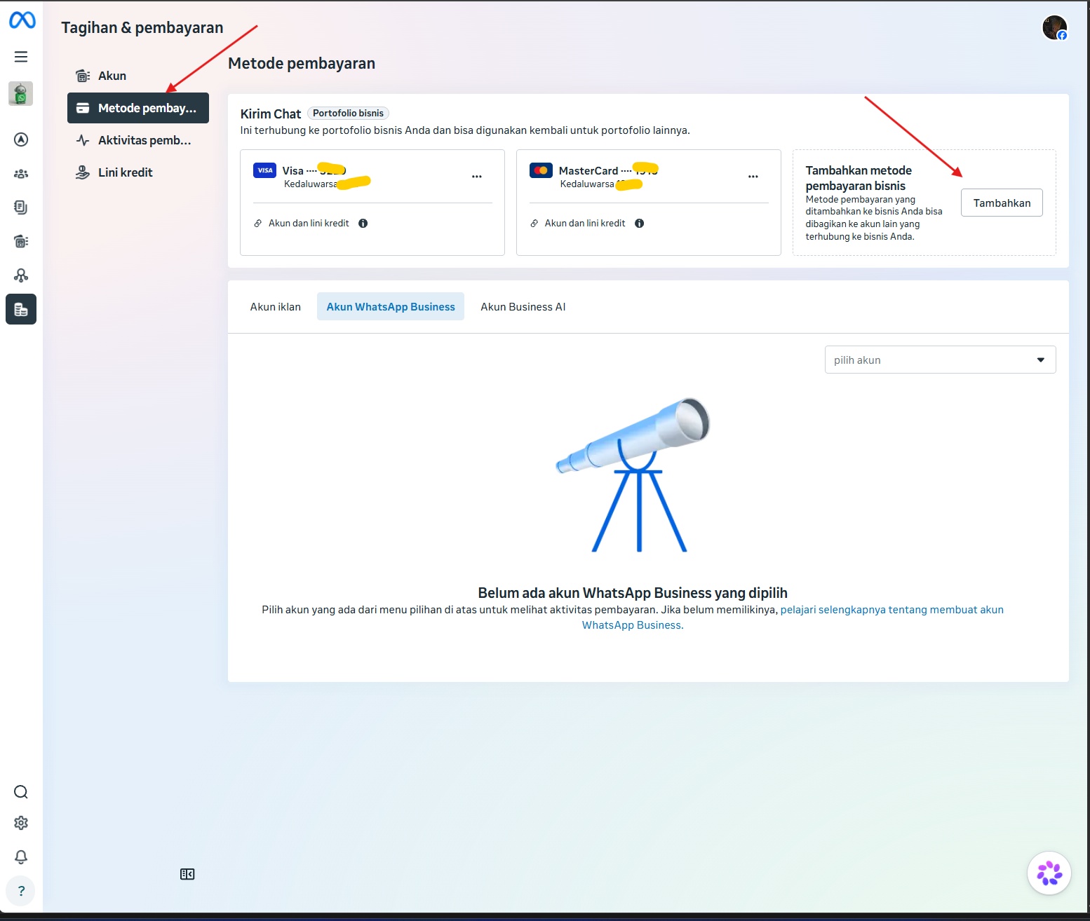Expand the pilih akun dropdown
The image size is (1090, 921).
click(x=940, y=360)
